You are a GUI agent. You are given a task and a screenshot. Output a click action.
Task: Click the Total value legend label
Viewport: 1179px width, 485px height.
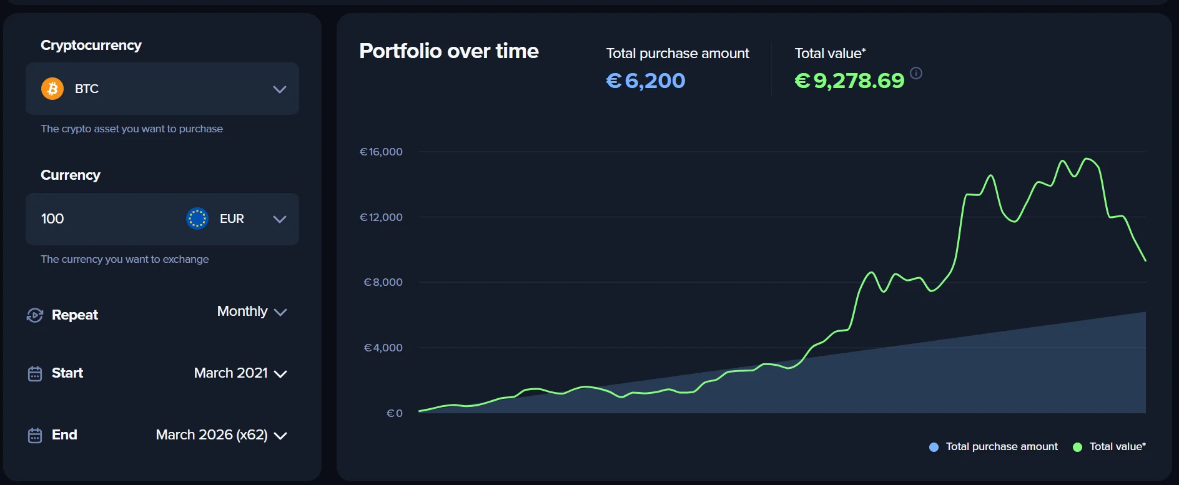(1117, 446)
